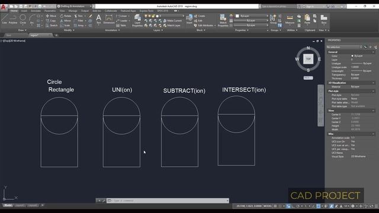The image size is (379, 213).
Task: Click the Base view tool
Action: coord(324,19)
